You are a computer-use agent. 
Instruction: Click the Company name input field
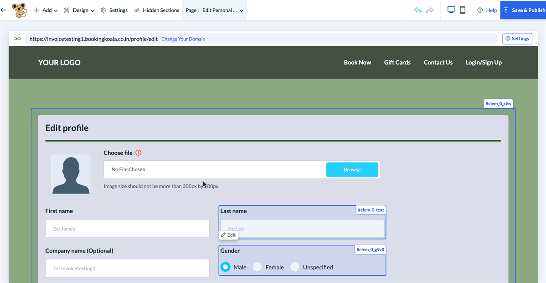[127, 268]
